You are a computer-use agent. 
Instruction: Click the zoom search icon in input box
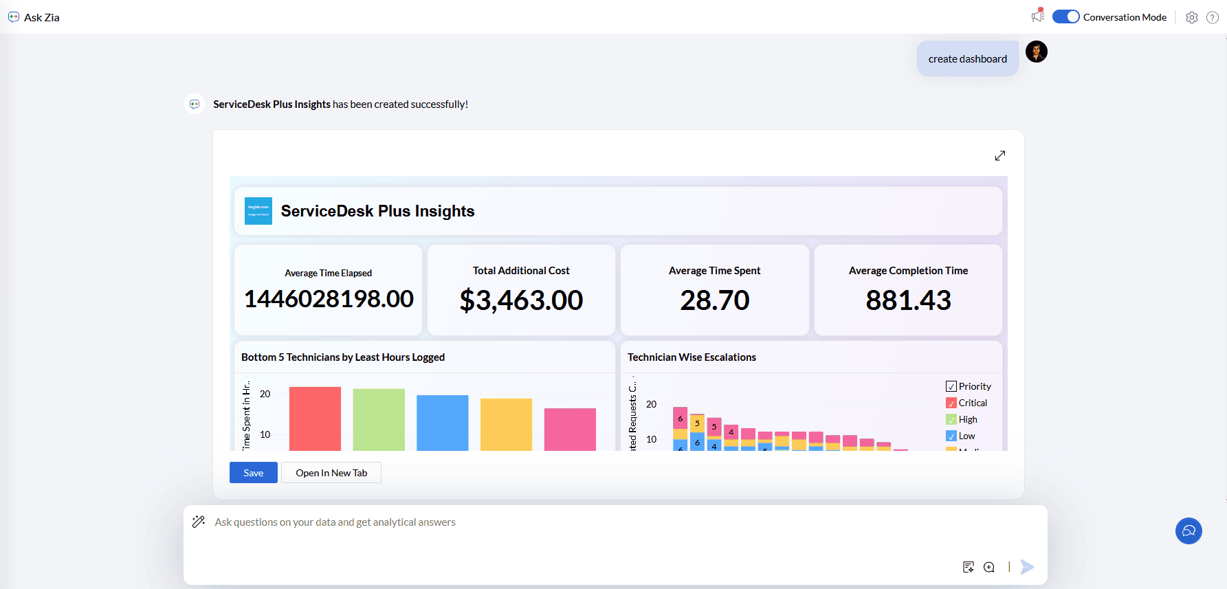click(989, 567)
